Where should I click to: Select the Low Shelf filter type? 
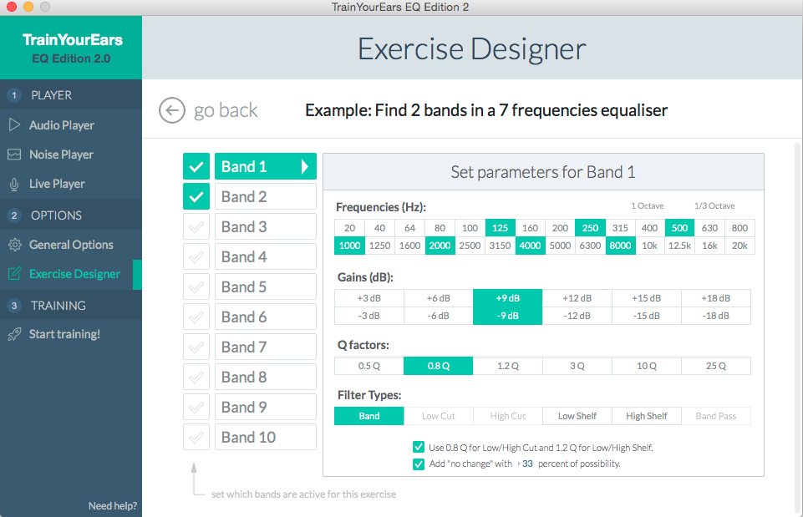pos(577,416)
